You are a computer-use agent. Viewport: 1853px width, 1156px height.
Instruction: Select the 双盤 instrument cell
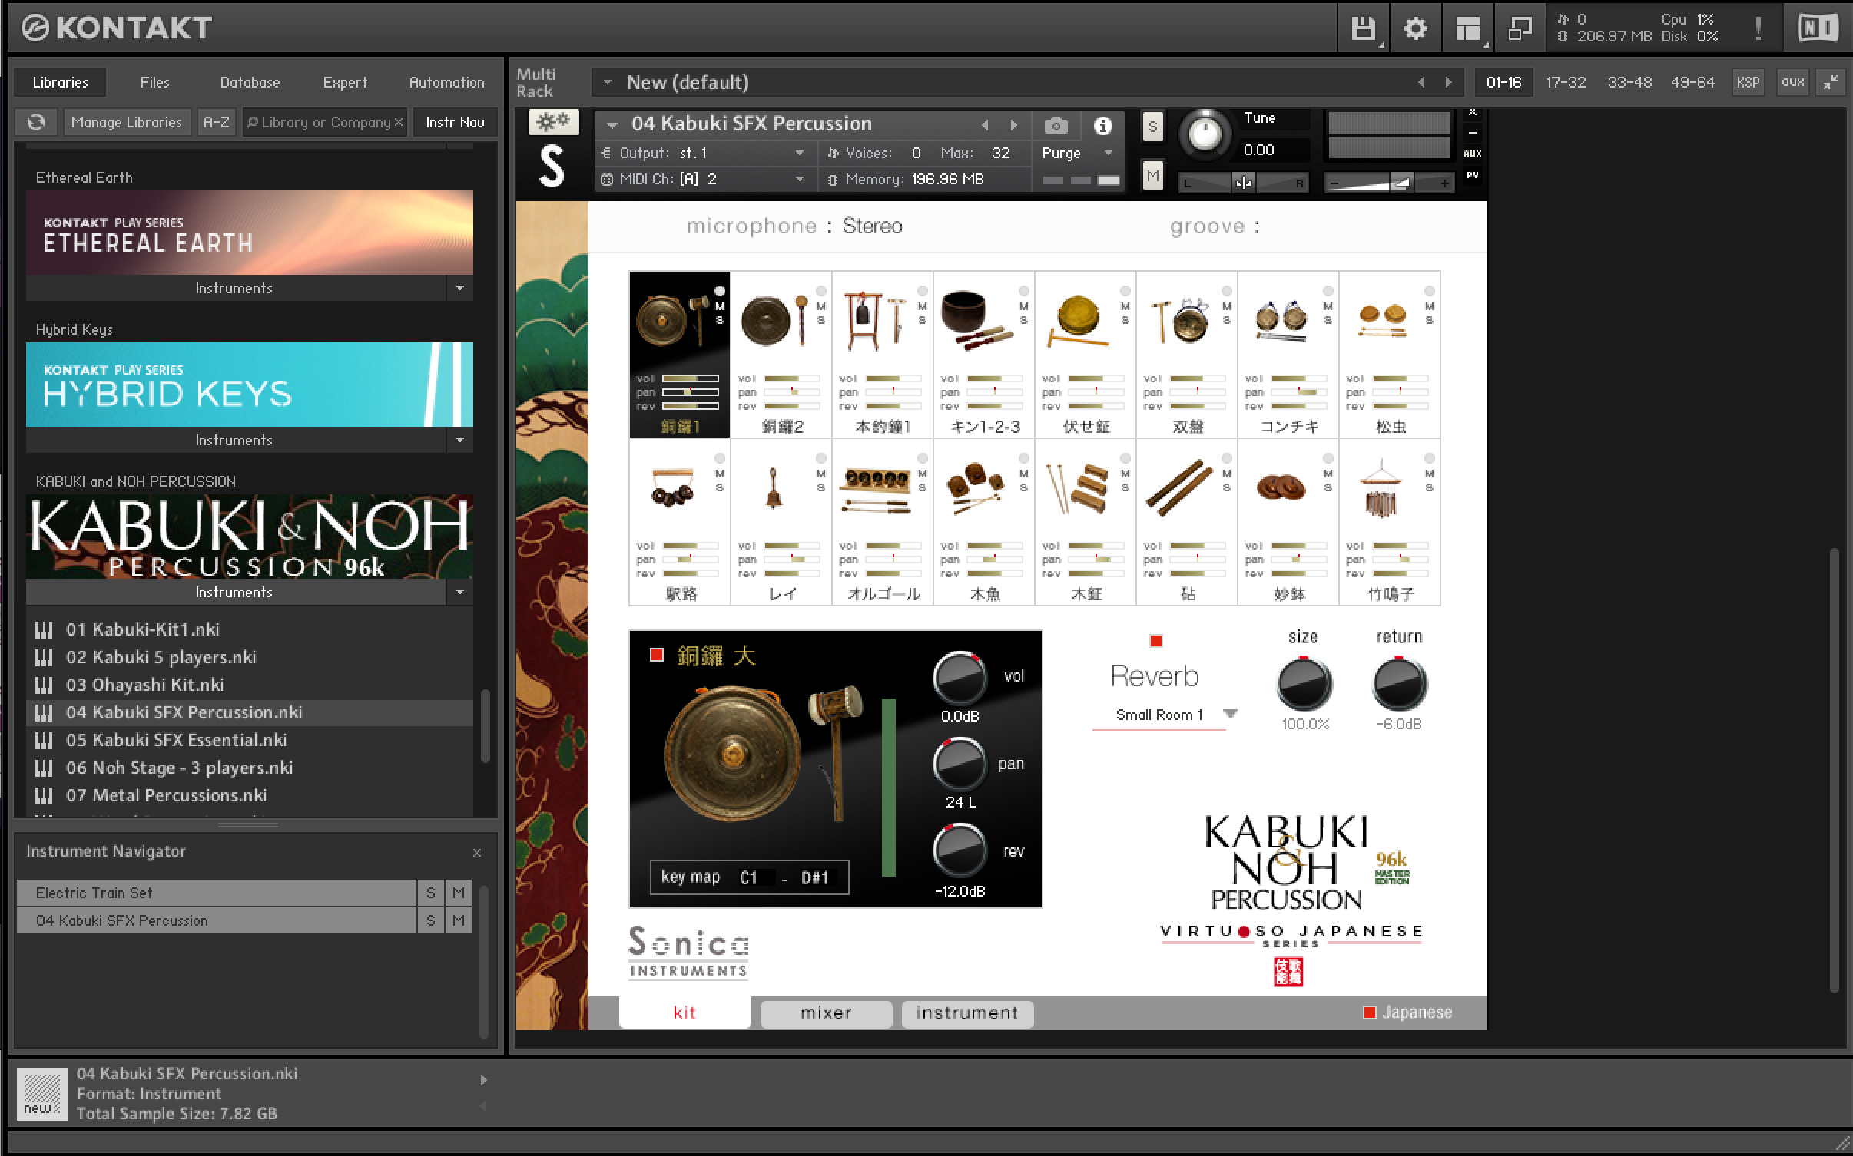1186,354
